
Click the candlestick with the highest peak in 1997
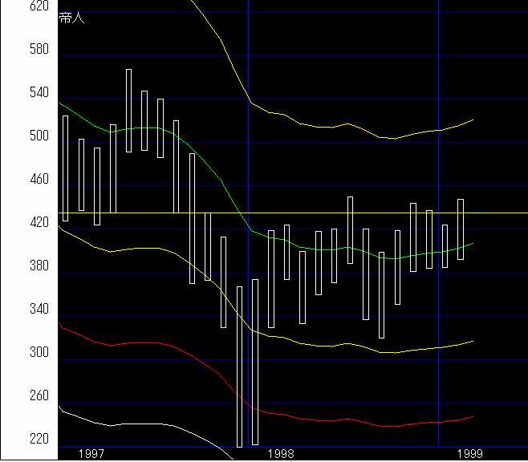[128, 110]
